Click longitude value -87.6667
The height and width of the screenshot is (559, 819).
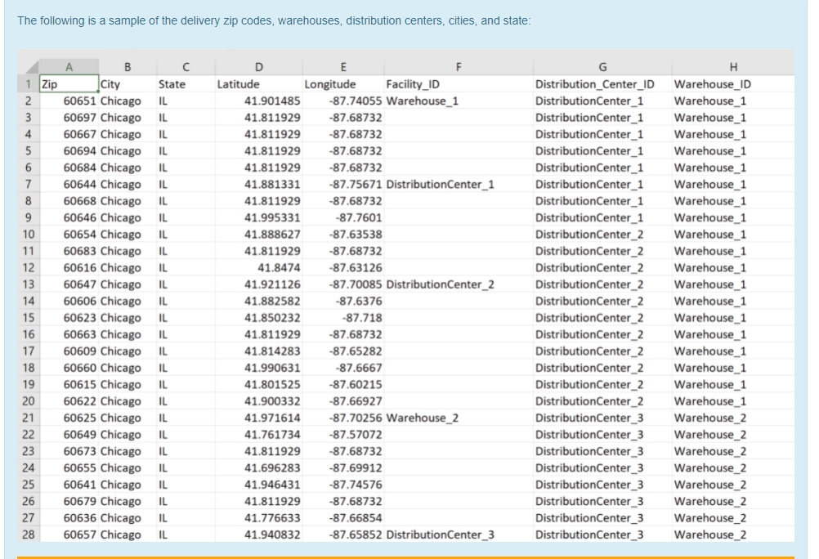[x=343, y=368]
